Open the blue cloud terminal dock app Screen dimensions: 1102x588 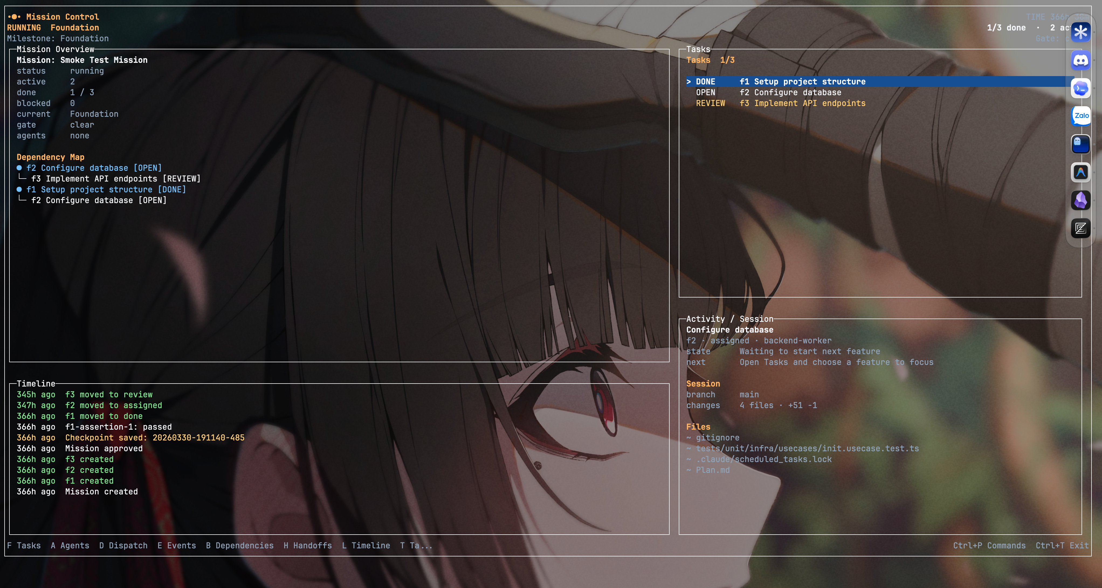pos(1081,88)
